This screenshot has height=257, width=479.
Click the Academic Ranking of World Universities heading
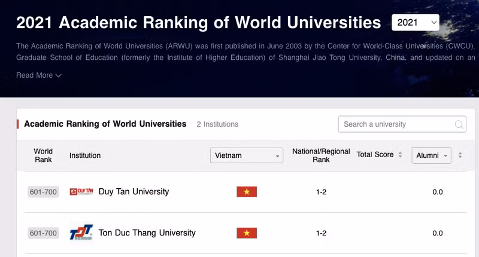105,124
